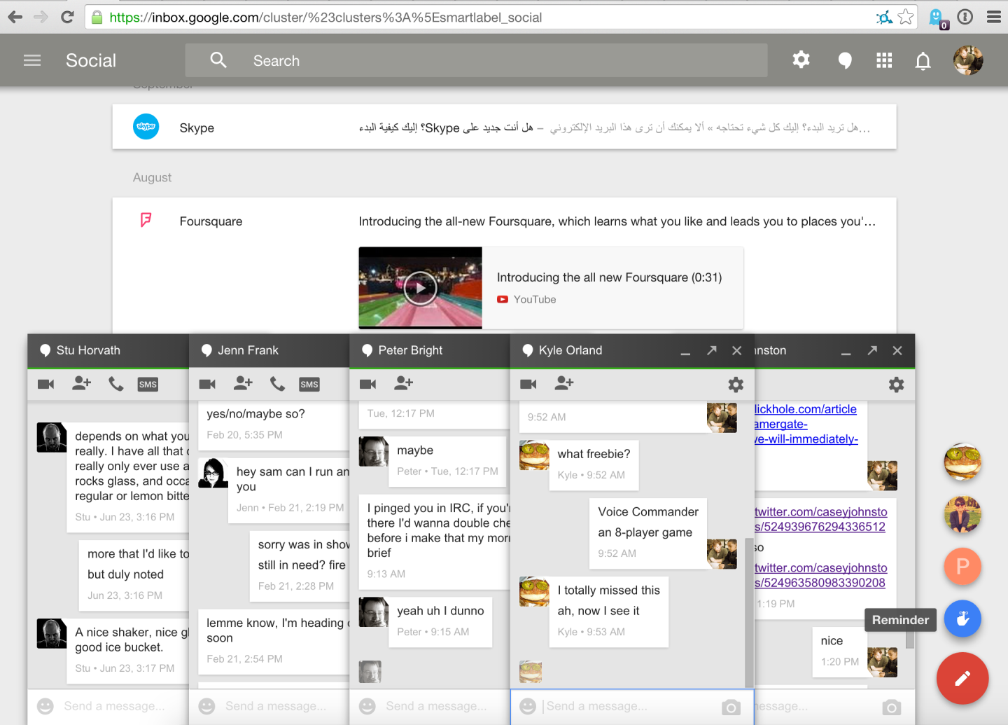Open the Inbox settings gear
Viewport: 1008px width, 725px height.
point(801,60)
